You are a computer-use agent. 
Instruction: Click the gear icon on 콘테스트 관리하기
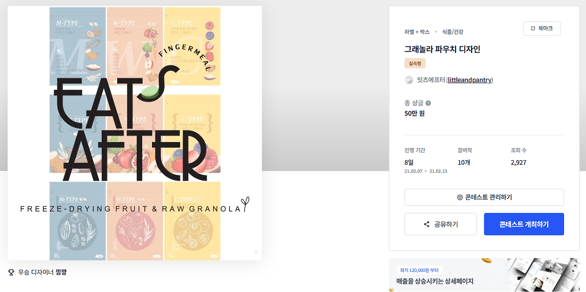pyautogui.click(x=460, y=197)
